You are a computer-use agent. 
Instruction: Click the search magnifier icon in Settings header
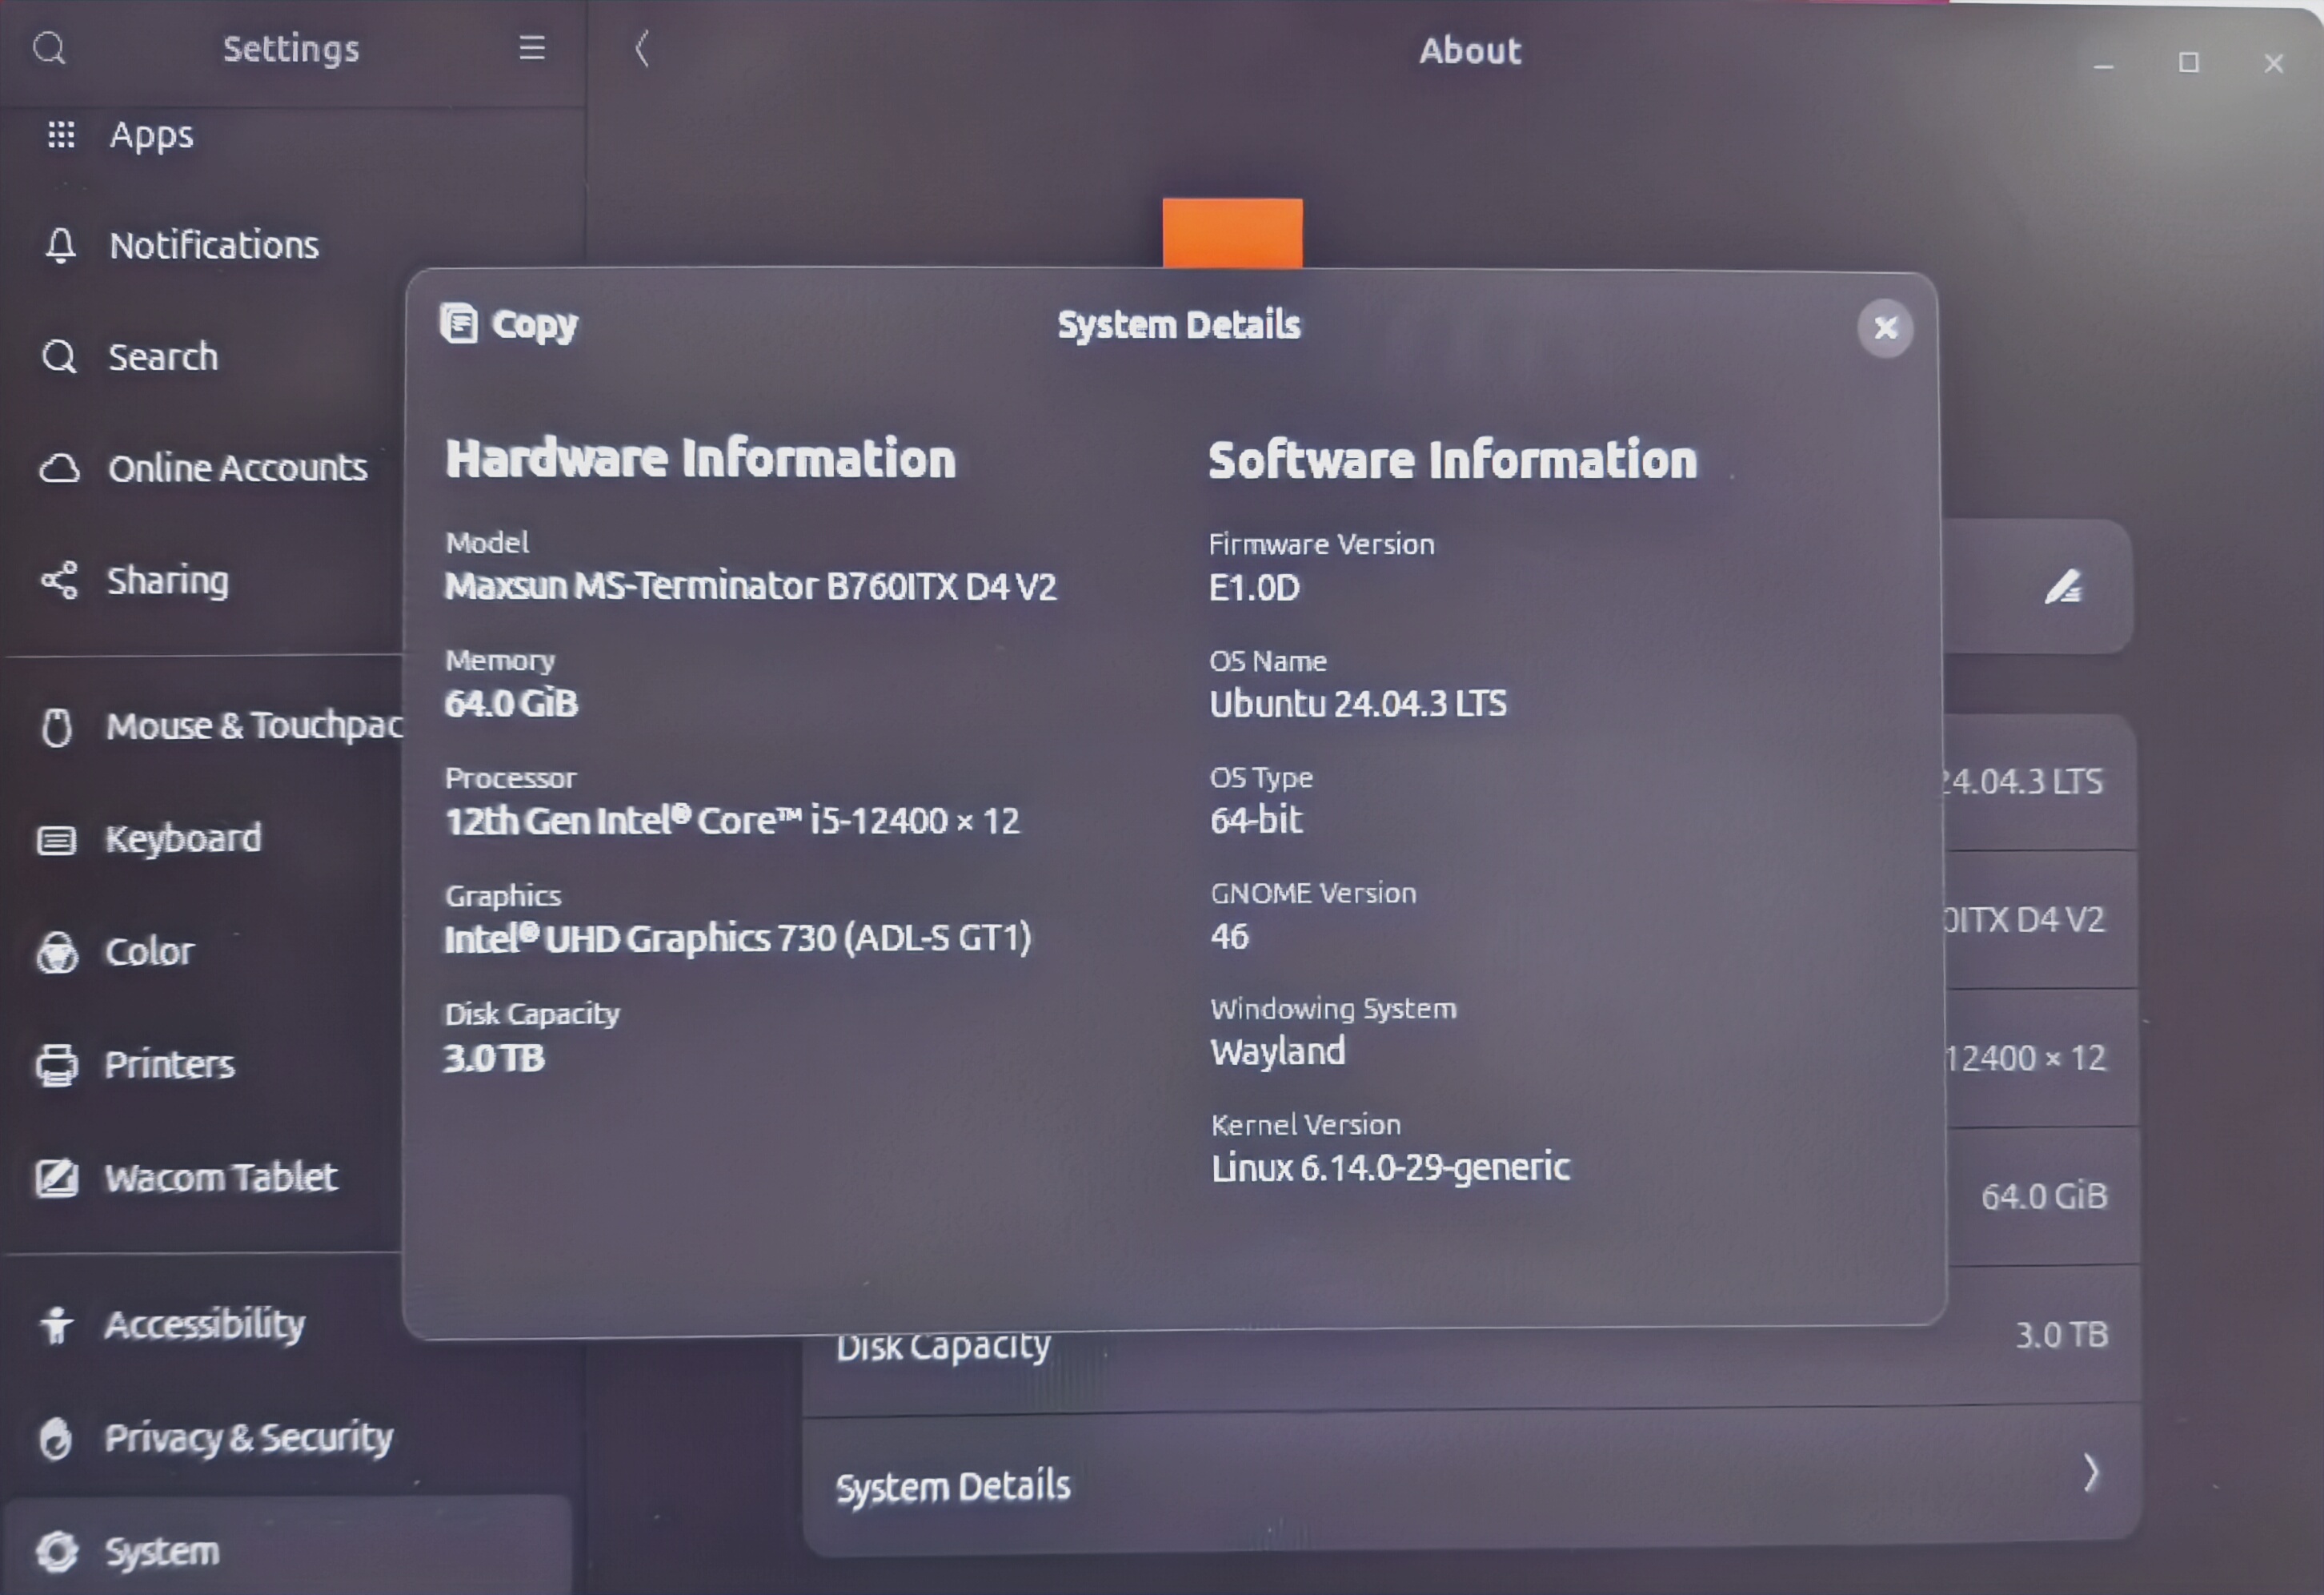pyautogui.click(x=49, y=47)
